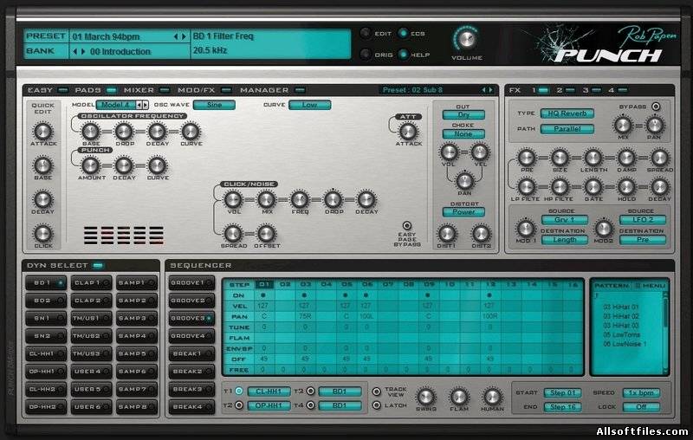Select FX slot 2 tab
The image size is (693, 440).
coord(566,90)
